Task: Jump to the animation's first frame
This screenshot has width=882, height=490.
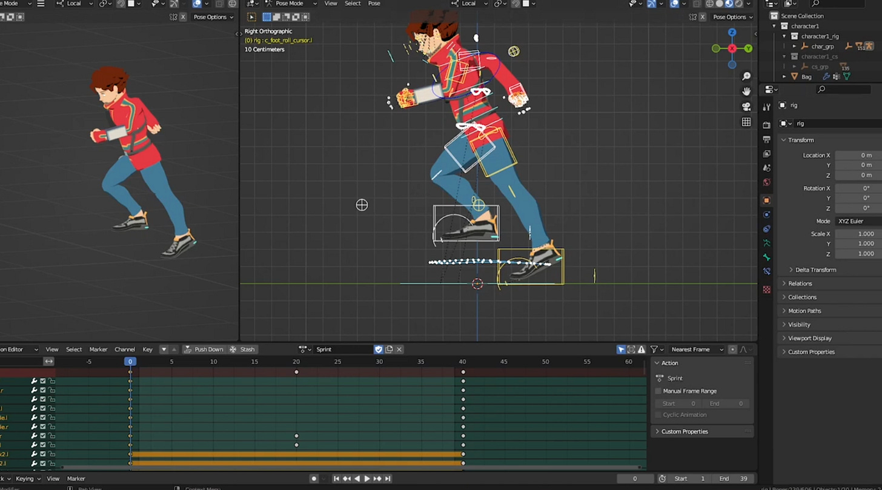Action: coord(336,478)
